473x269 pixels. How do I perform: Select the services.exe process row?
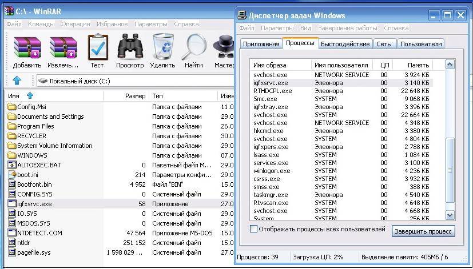(341, 163)
